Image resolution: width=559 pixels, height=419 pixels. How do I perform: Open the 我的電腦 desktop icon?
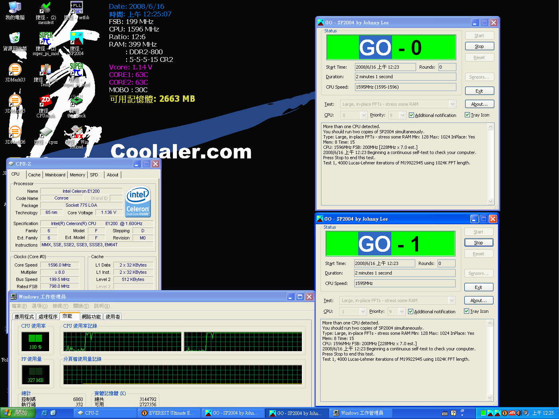[x=15, y=7]
